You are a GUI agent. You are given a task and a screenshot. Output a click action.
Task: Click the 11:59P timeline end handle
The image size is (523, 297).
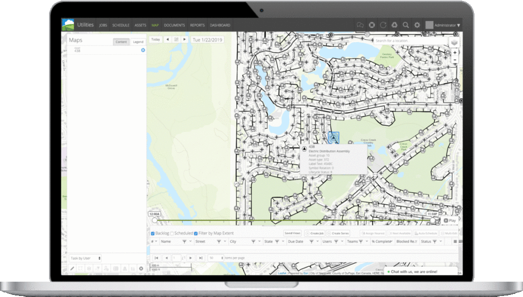(433, 220)
